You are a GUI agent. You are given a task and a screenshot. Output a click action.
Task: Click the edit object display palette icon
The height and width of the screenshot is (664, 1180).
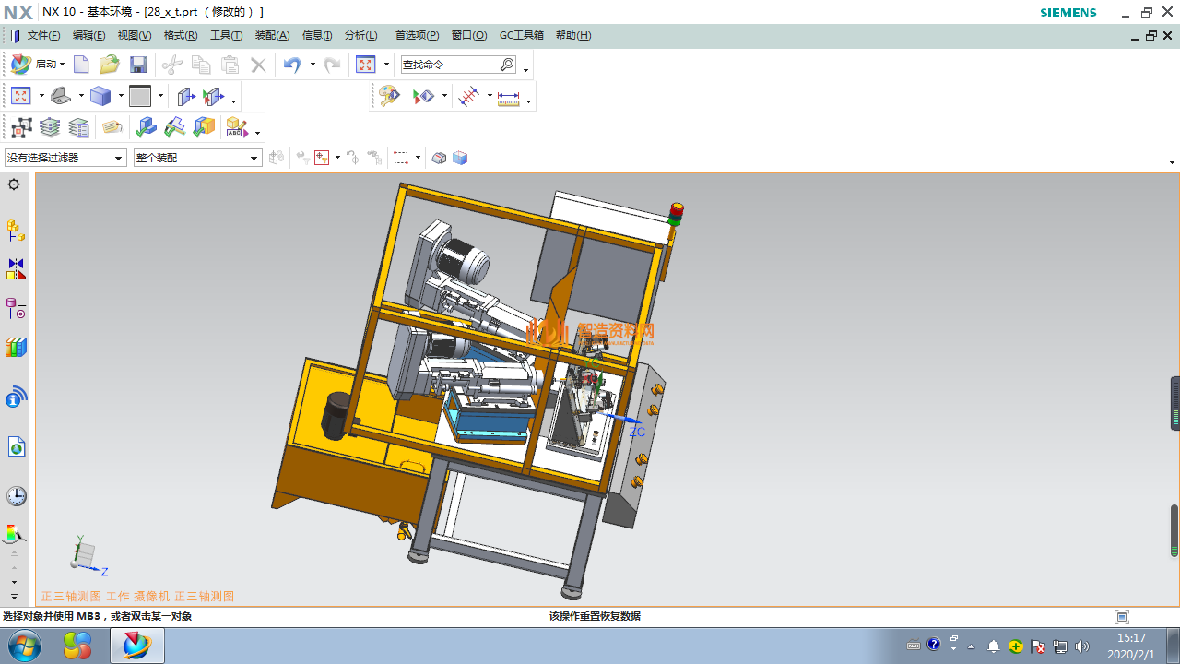tap(389, 96)
